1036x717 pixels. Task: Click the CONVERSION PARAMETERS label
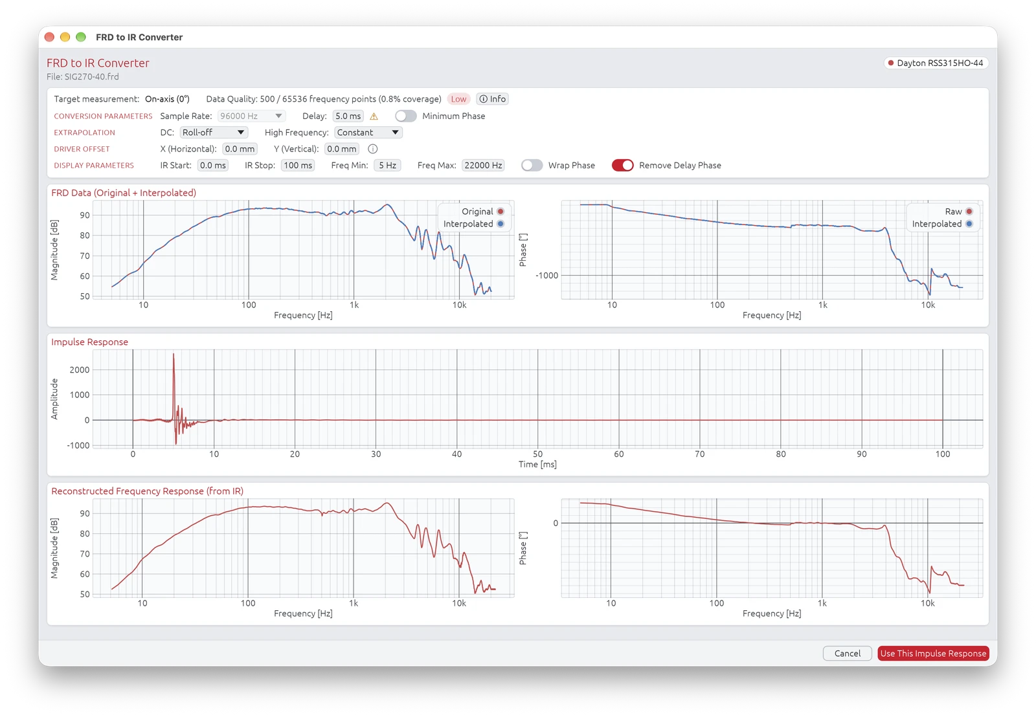[x=103, y=116]
